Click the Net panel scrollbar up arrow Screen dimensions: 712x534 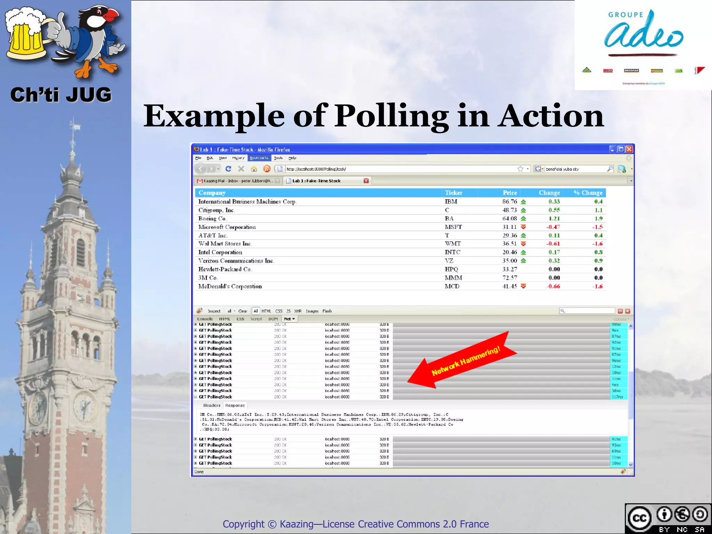pos(631,326)
